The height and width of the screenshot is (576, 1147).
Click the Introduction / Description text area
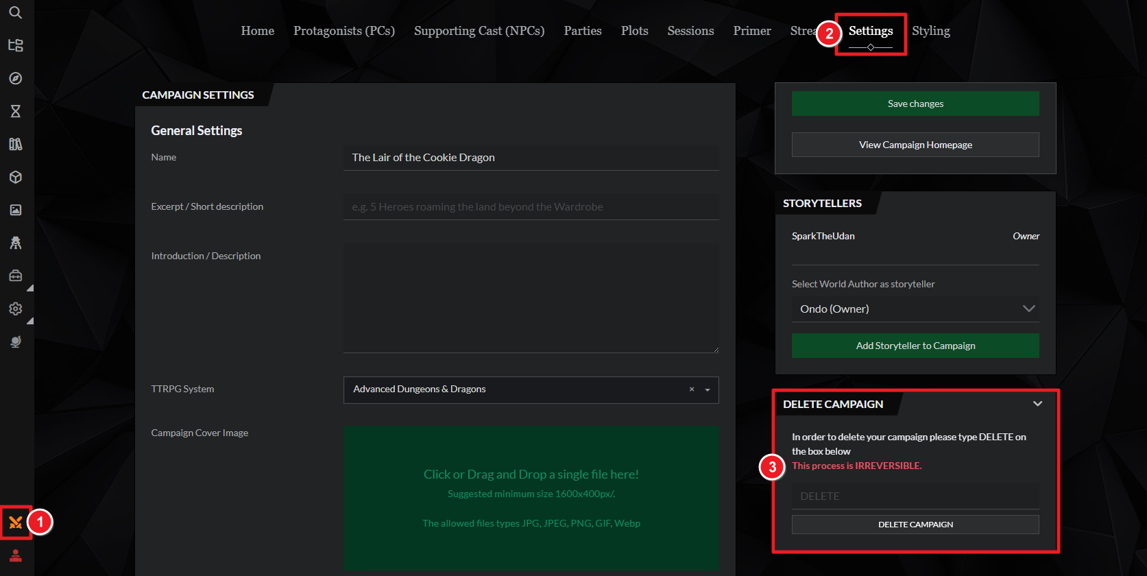(x=531, y=298)
